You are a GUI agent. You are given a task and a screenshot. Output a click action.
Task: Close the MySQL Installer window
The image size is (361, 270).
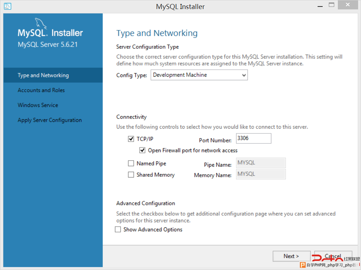click(348, 5)
